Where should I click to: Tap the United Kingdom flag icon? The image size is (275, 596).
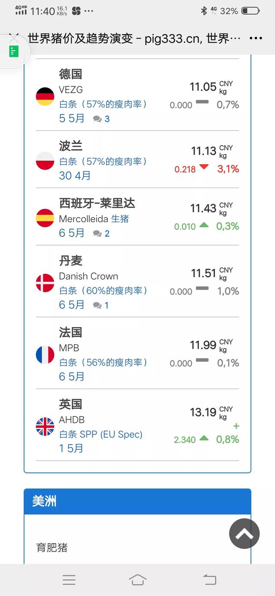pyautogui.click(x=45, y=426)
